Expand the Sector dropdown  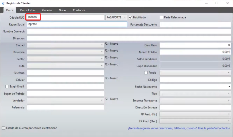coord(65,59)
